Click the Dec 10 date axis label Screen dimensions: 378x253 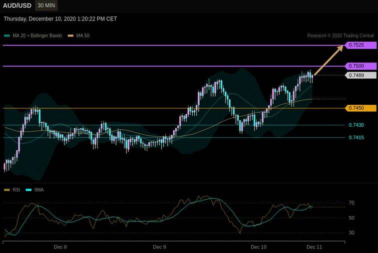click(x=259, y=247)
